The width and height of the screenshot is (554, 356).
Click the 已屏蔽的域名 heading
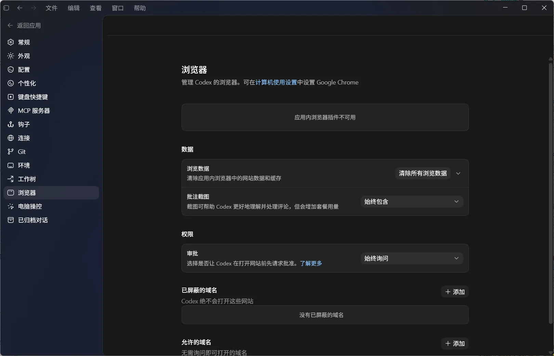click(199, 290)
